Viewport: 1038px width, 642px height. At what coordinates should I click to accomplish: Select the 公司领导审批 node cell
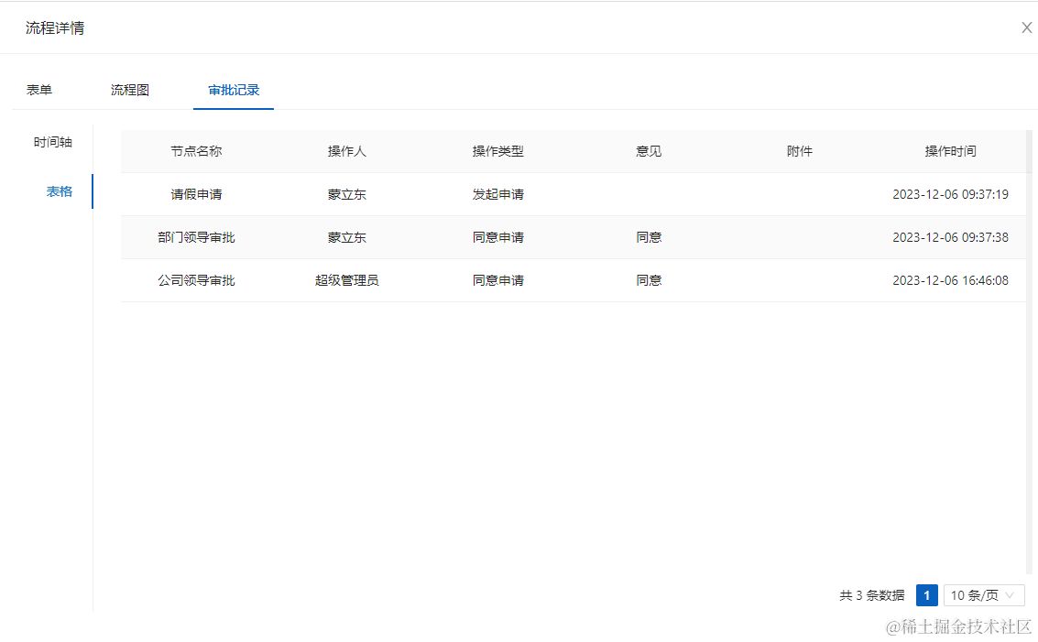pyautogui.click(x=196, y=280)
